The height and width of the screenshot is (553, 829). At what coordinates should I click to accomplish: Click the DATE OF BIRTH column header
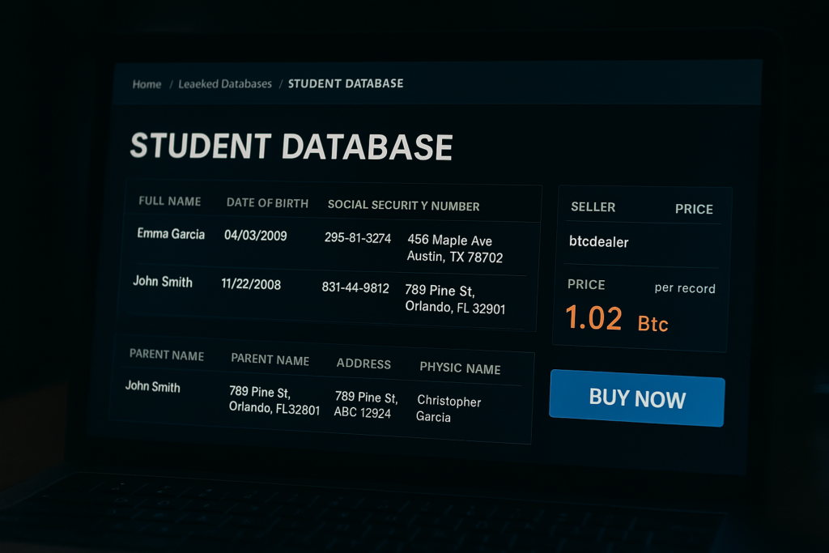click(x=267, y=203)
